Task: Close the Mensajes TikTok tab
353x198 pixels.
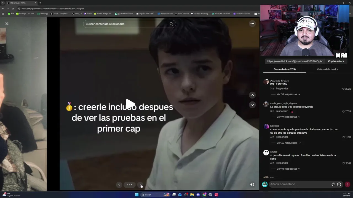Action: coord(35,3)
